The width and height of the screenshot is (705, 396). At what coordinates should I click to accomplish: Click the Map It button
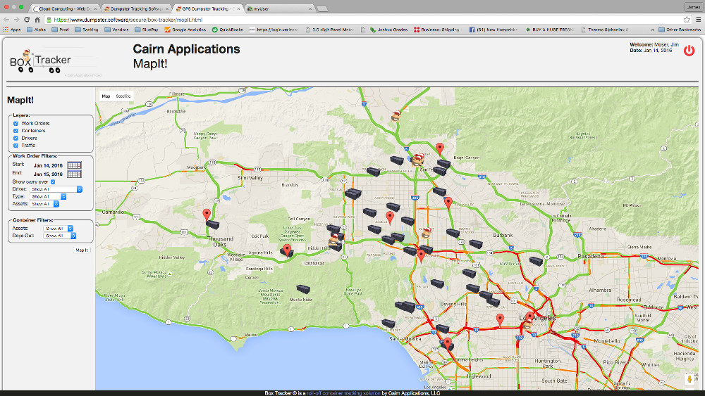pos(82,250)
